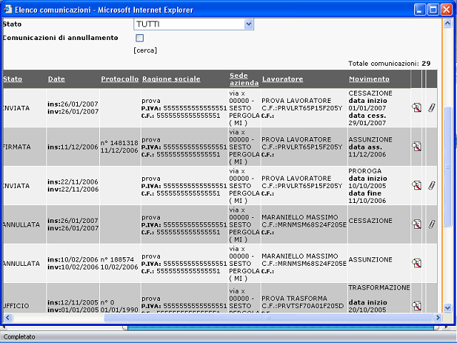Open document icon for TRASFORMAZIONE row
The image size is (457, 343).
click(416, 306)
